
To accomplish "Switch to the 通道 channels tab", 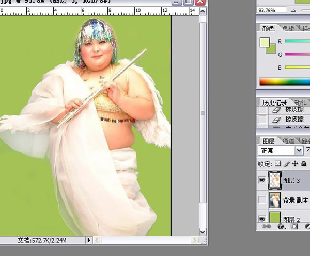I will tap(287, 141).
